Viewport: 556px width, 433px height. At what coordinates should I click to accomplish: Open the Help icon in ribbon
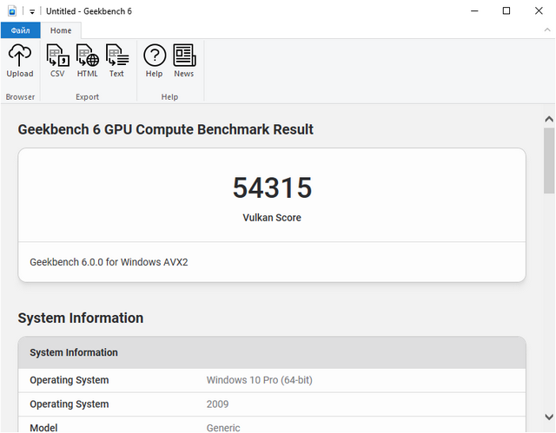(x=154, y=61)
